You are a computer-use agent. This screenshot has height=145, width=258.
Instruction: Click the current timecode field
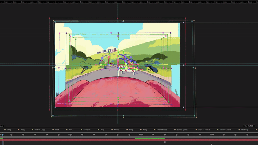coord(2,126)
